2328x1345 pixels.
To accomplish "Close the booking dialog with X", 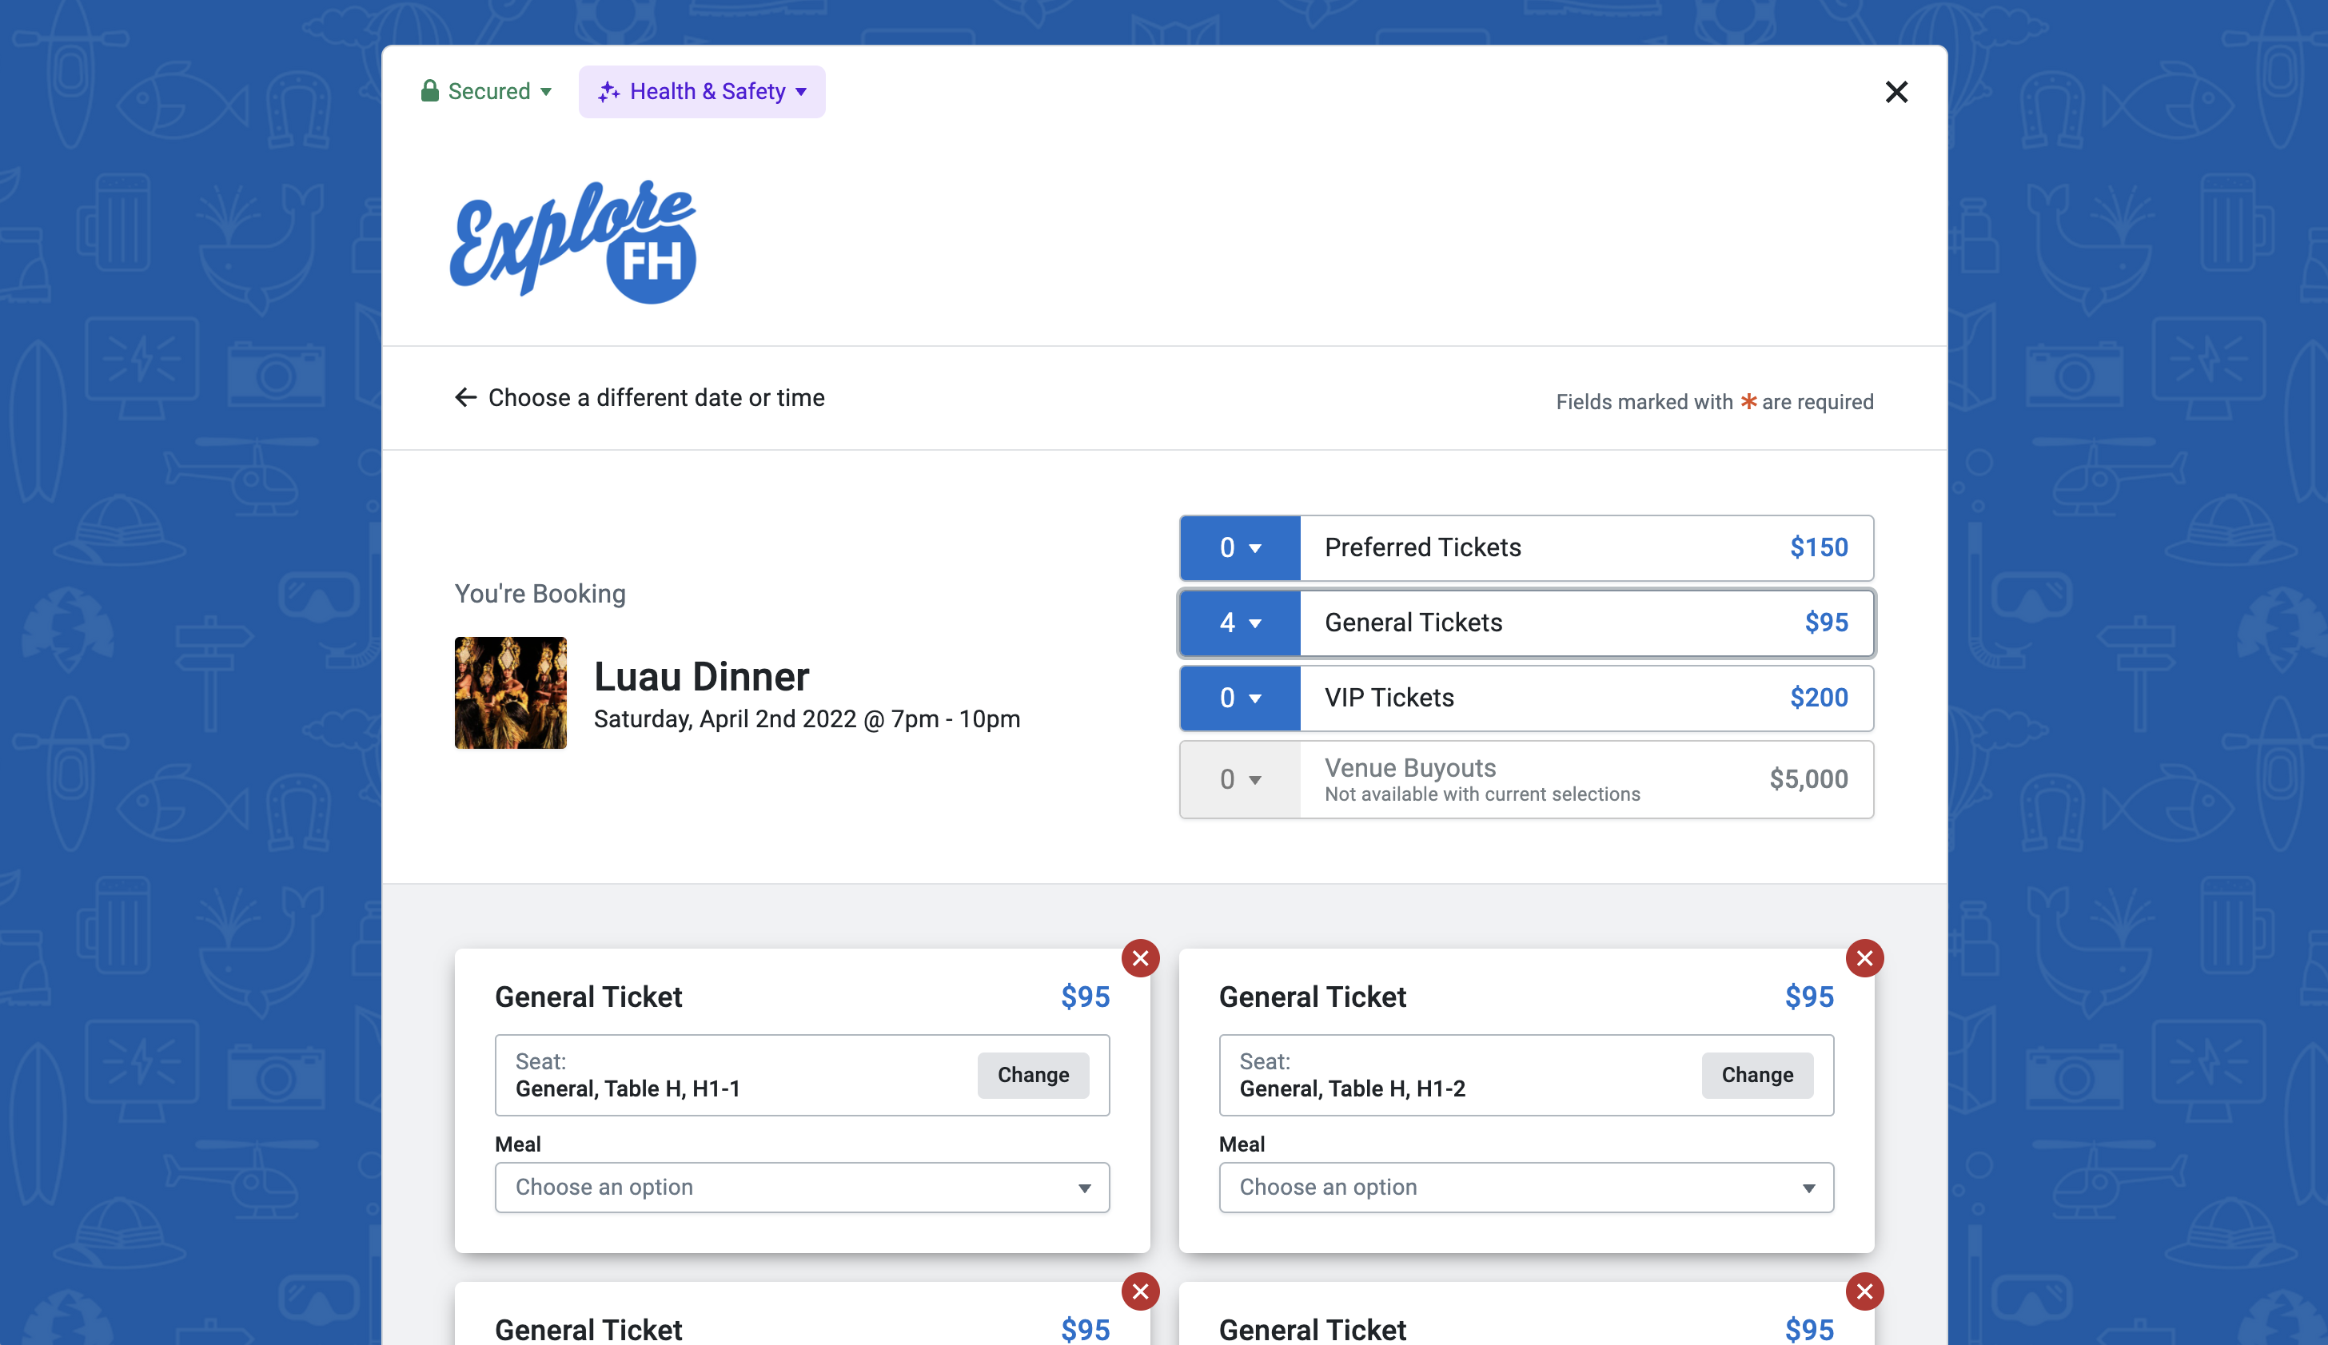I will click(x=1895, y=91).
